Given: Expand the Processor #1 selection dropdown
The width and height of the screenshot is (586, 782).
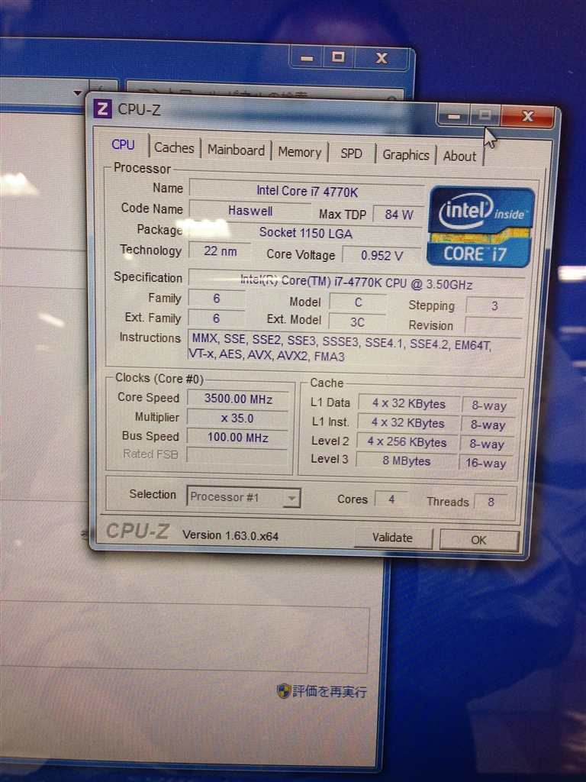Looking at the screenshot, I should coord(292,498).
